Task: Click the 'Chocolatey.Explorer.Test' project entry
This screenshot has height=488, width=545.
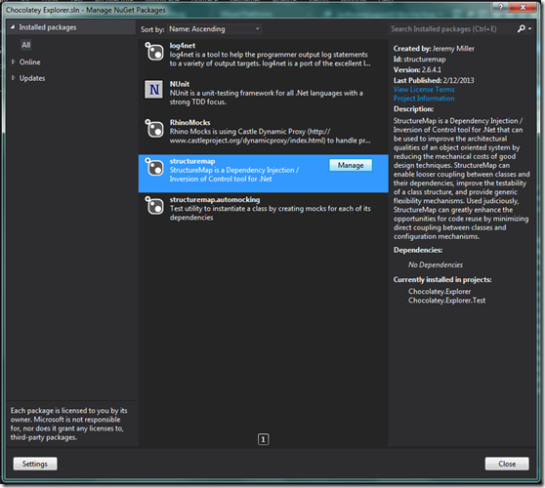Action: [x=446, y=301]
